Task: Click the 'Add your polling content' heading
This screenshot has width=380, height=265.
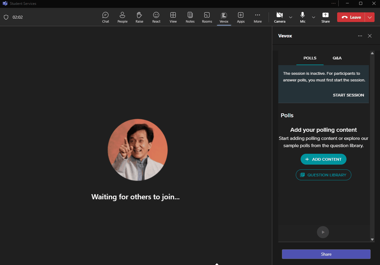Action: click(x=324, y=130)
